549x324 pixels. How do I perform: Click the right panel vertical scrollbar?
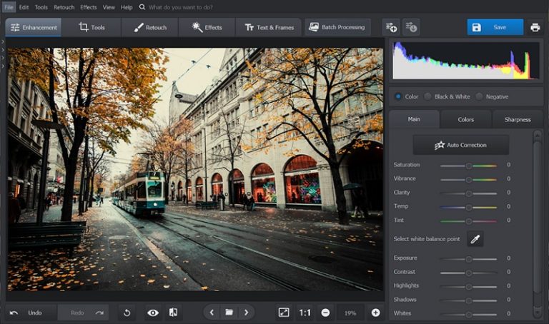coord(537,217)
